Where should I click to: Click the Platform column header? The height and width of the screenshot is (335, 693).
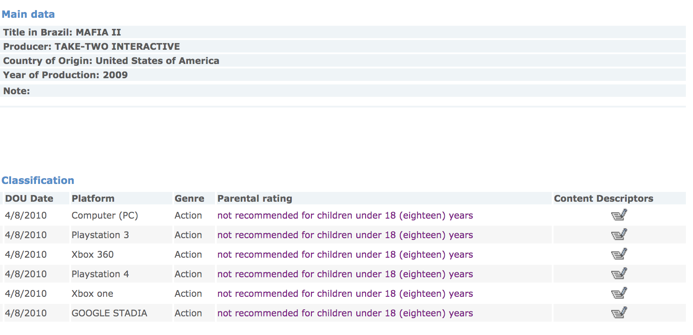point(93,199)
